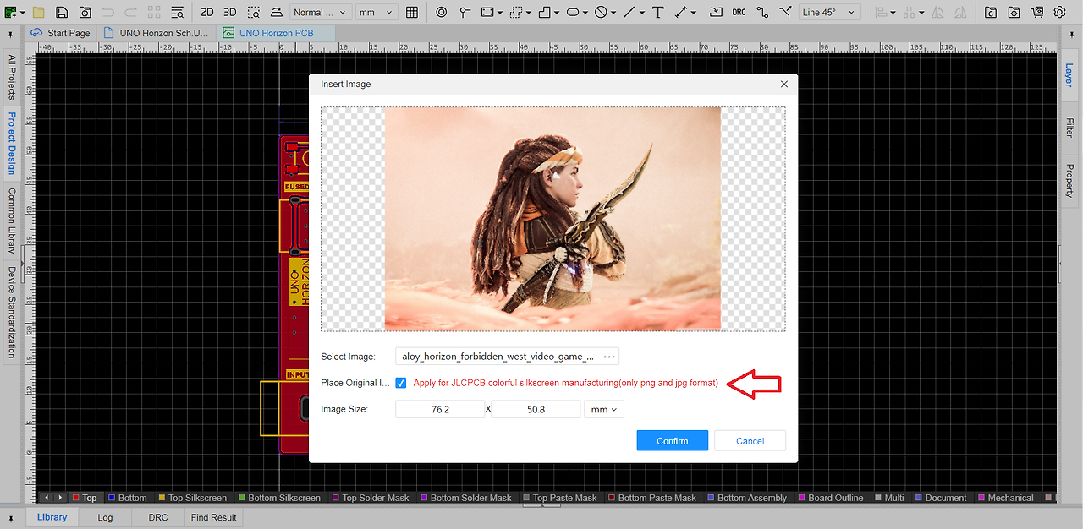Open the All Projects side panel
1083x529 pixels.
pos(12,78)
